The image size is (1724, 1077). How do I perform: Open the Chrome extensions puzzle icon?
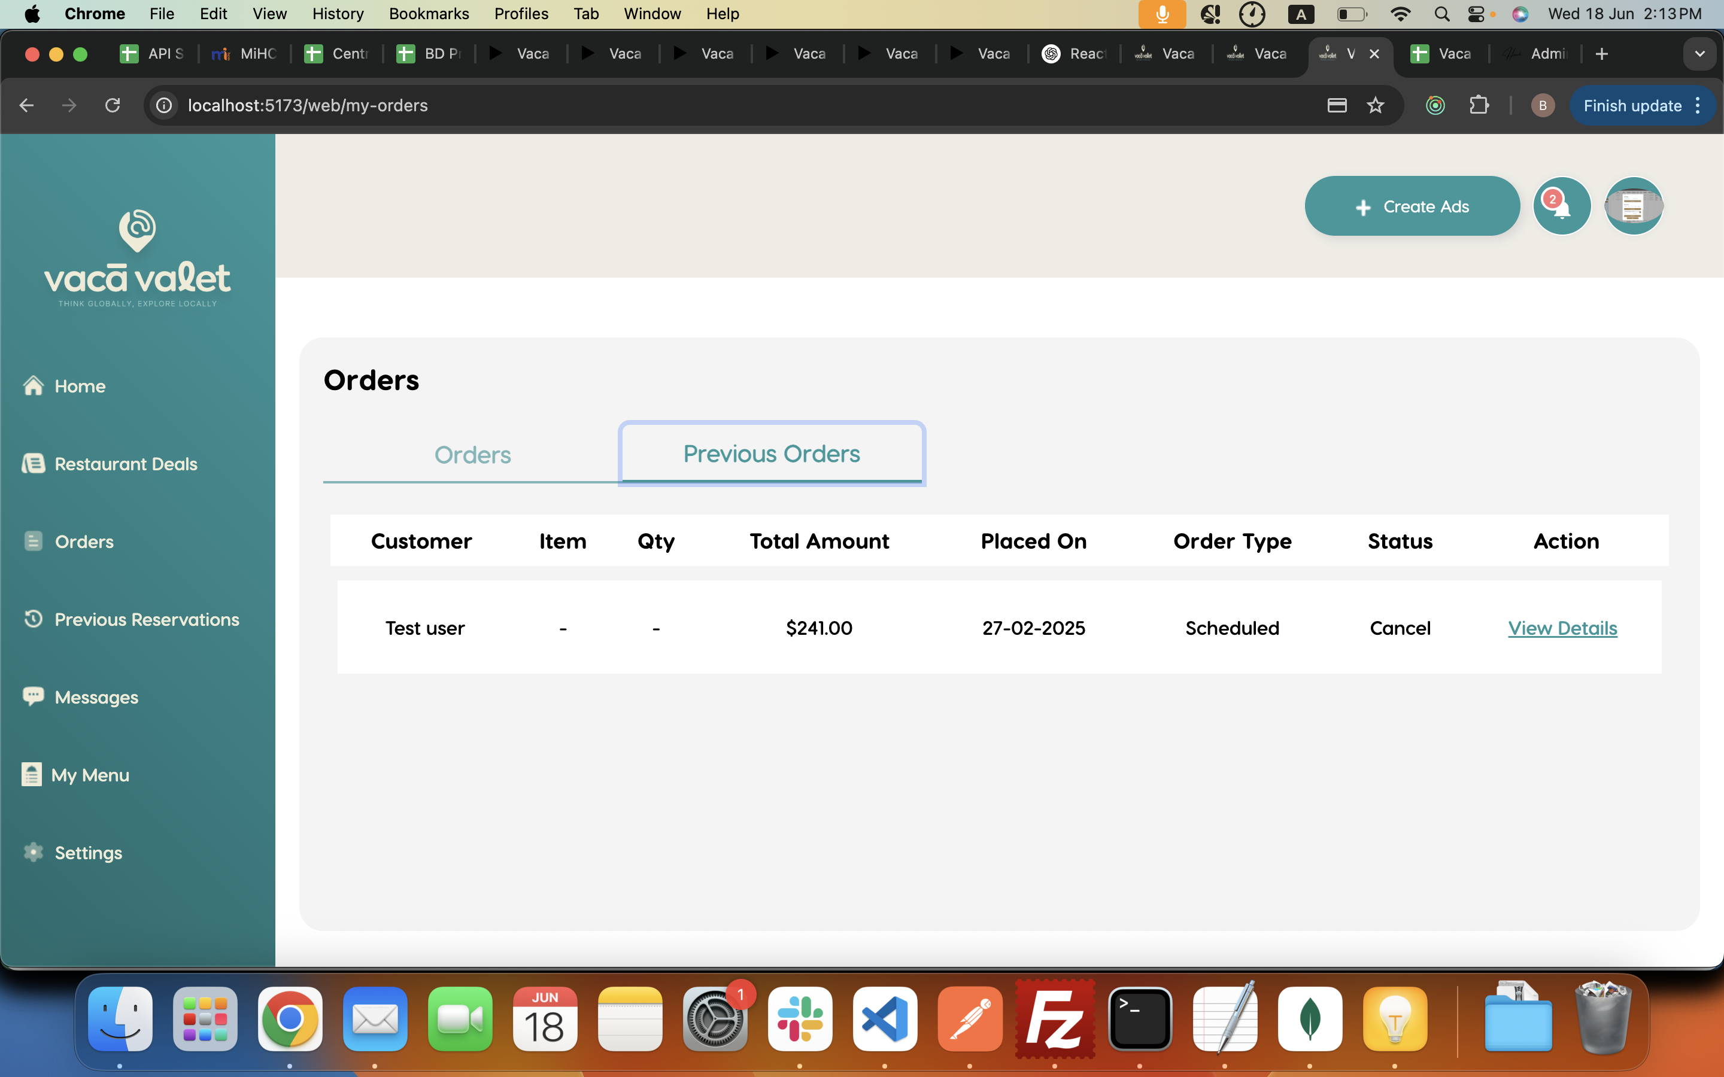(x=1479, y=106)
